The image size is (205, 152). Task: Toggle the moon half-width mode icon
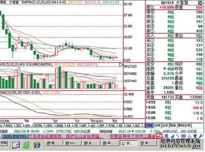point(173,136)
